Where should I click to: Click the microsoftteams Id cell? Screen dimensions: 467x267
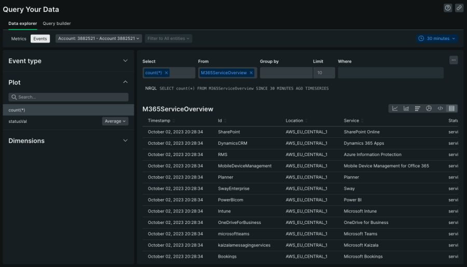click(233, 234)
